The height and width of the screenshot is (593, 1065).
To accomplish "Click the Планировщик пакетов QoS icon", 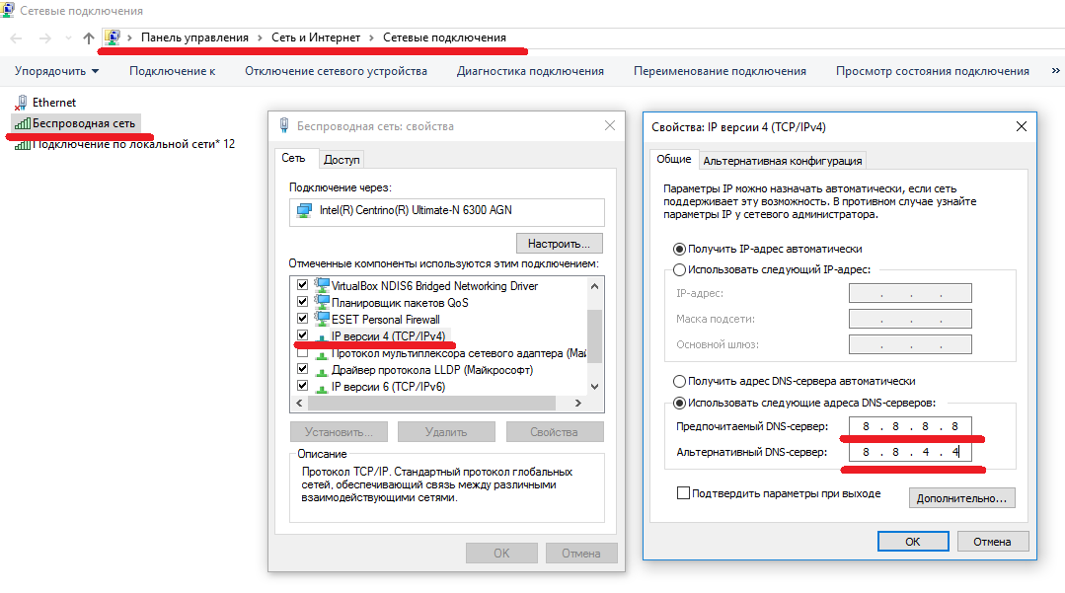I will click(322, 302).
